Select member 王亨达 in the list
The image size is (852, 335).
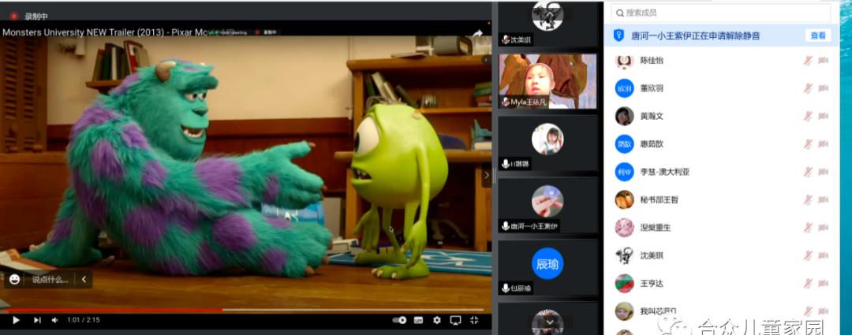pyautogui.click(x=722, y=284)
